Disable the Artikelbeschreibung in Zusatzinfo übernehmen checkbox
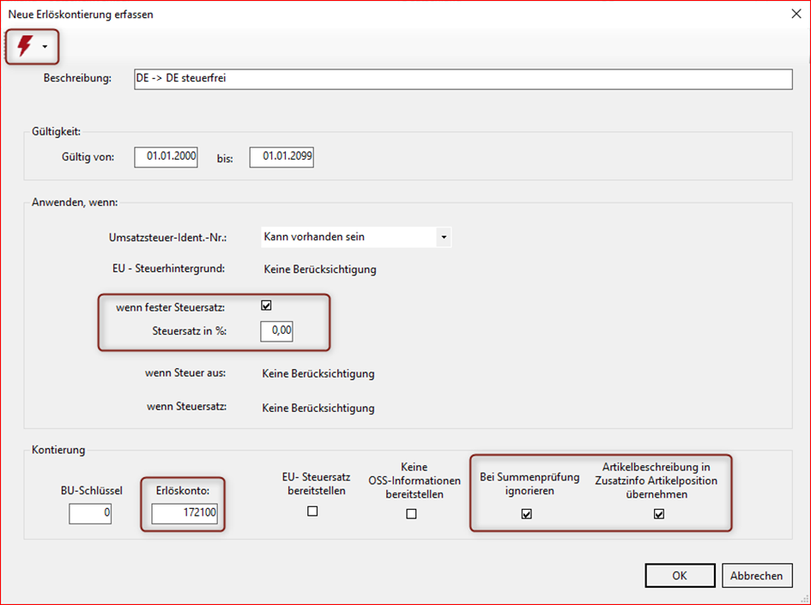811x605 pixels. (x=659, y=514)
